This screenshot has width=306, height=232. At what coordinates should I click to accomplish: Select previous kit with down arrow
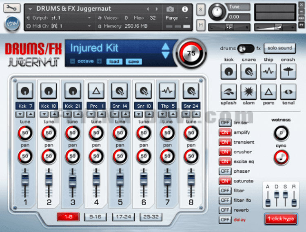tap(166, 55)
